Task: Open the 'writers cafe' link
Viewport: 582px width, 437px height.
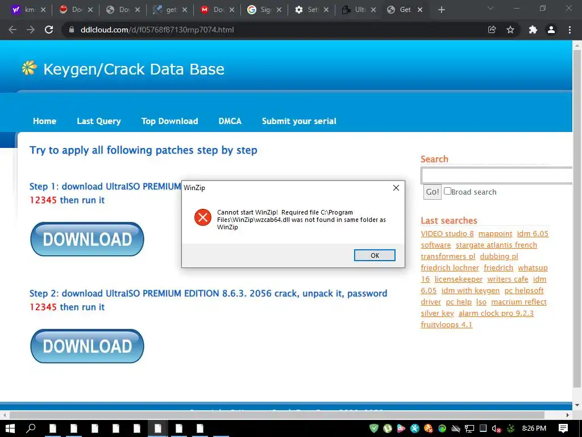Action: (508, 279)
